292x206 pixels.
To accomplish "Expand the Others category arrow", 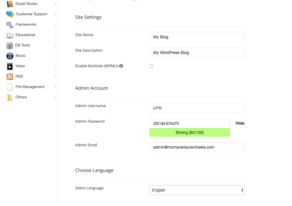I will 56,97.
